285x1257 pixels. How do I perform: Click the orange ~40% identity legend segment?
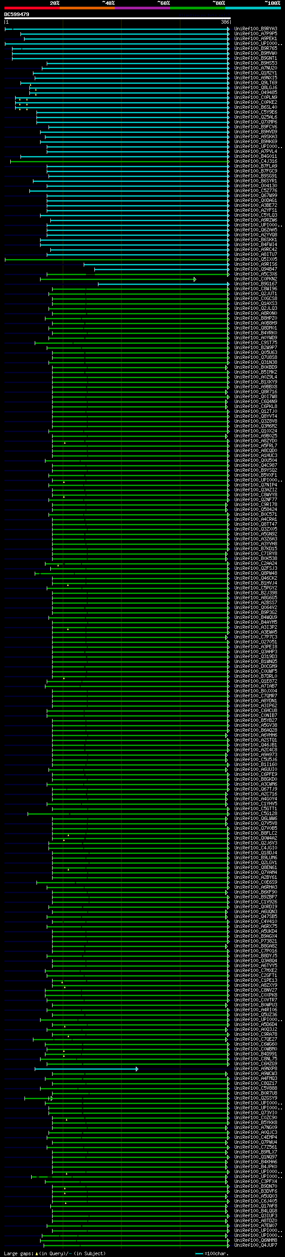pos(87,8)
